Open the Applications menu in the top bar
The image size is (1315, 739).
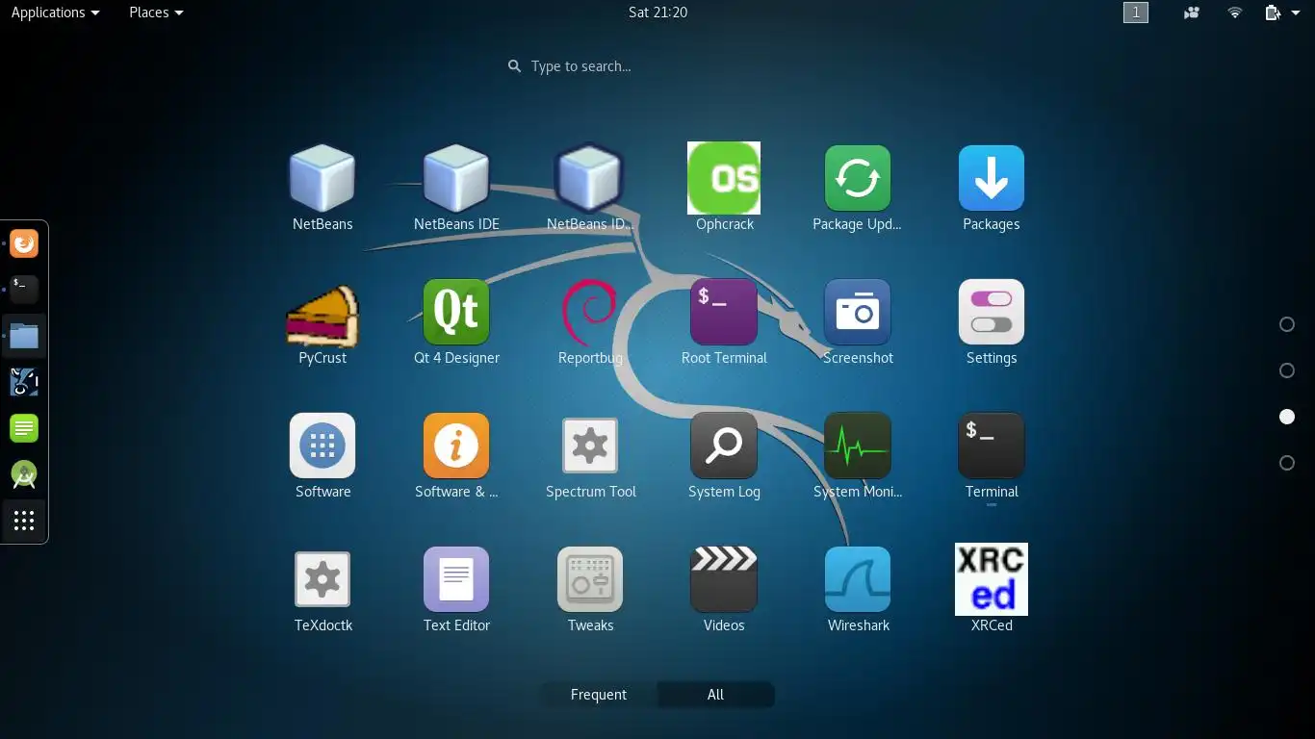(x=55, y=13)
